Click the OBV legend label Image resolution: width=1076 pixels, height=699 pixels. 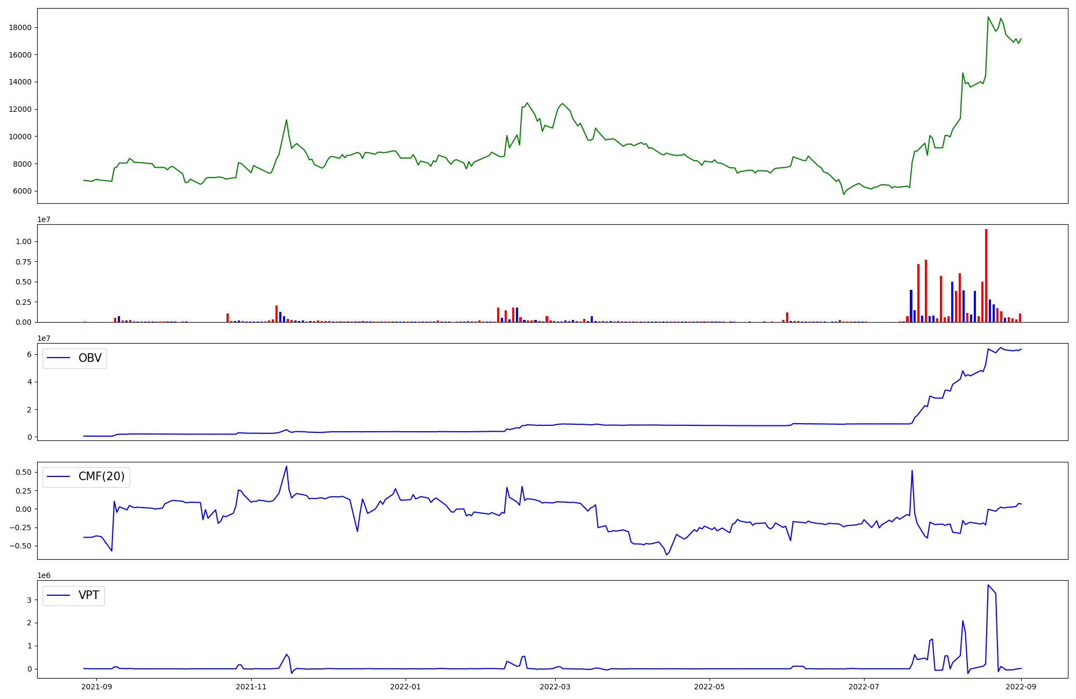[90, 358]
